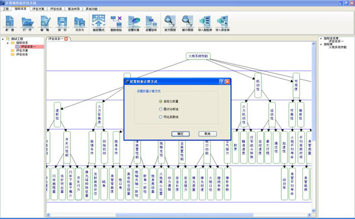Collapse 指标体系库 node in right panel
Viewport: 355px width, 219px height.
coord(321,38)
